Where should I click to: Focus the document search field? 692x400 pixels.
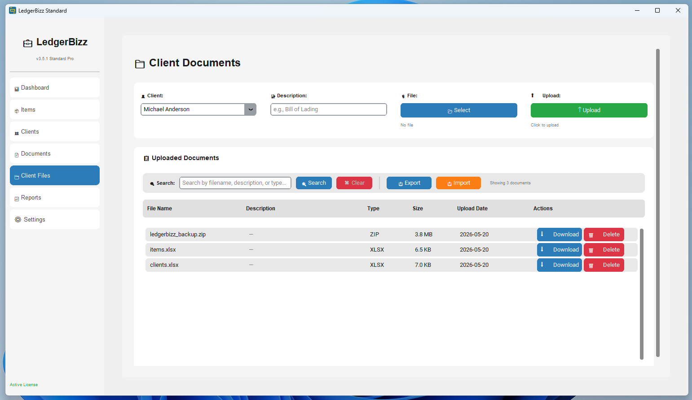pyautogui.click(x=235, y=183)
